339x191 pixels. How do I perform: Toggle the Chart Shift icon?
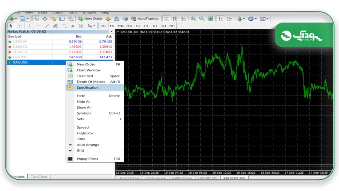point(229,19)
